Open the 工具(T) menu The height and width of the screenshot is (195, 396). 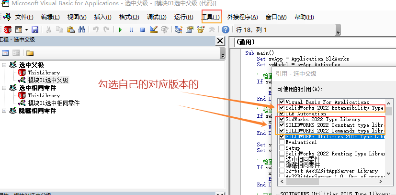(211, 17)
